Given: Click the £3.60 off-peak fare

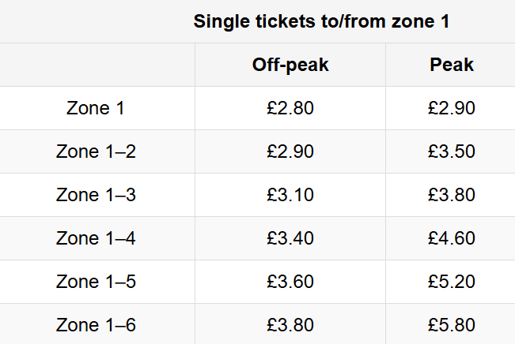Looking at the screenshot, I should (290, 282).
